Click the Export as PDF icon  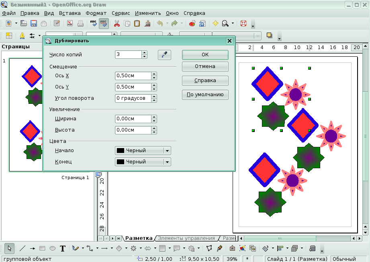coord(70,23)
